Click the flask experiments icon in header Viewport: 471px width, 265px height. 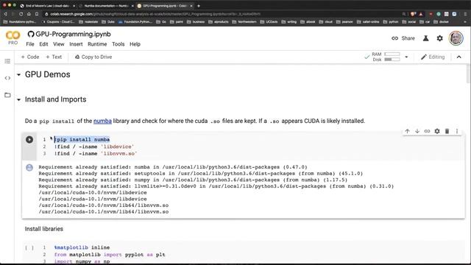(425, 38)
